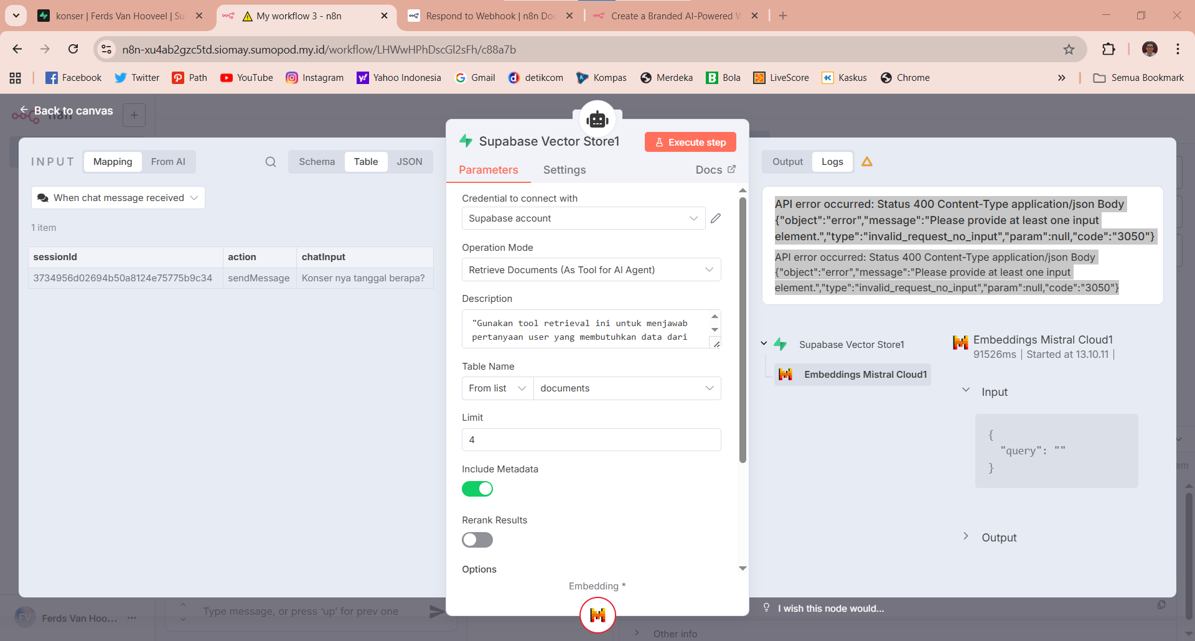The width and height of the screenshot is (1195, 641).
Task: Expand the Output section in logs
Action: pos(966,536)
